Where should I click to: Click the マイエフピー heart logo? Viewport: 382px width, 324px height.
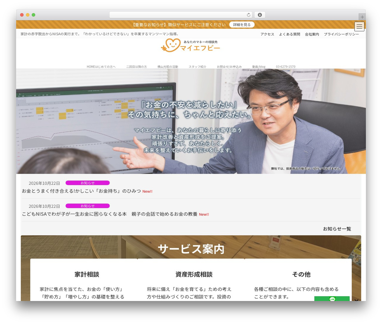coord(190,46)
